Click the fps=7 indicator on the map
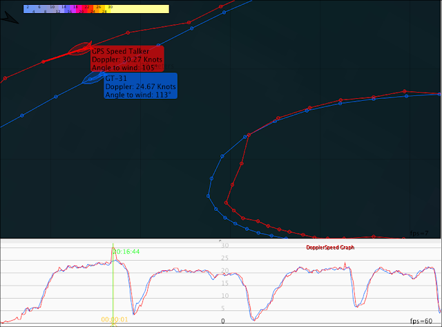The height and width of the screenshot is (327, 442). [419, 234]
